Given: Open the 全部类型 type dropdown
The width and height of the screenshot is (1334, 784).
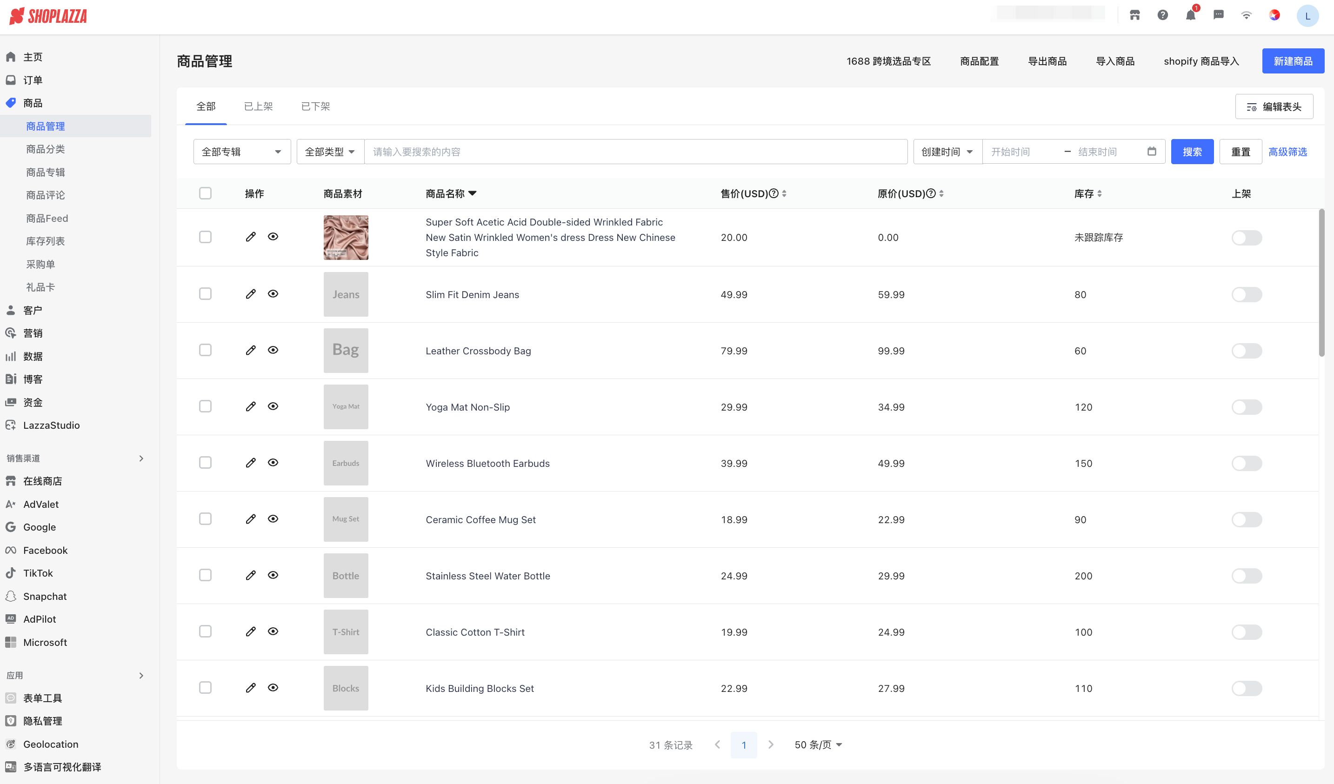Looking at the screenshot, I should click(x=330, y=152).
